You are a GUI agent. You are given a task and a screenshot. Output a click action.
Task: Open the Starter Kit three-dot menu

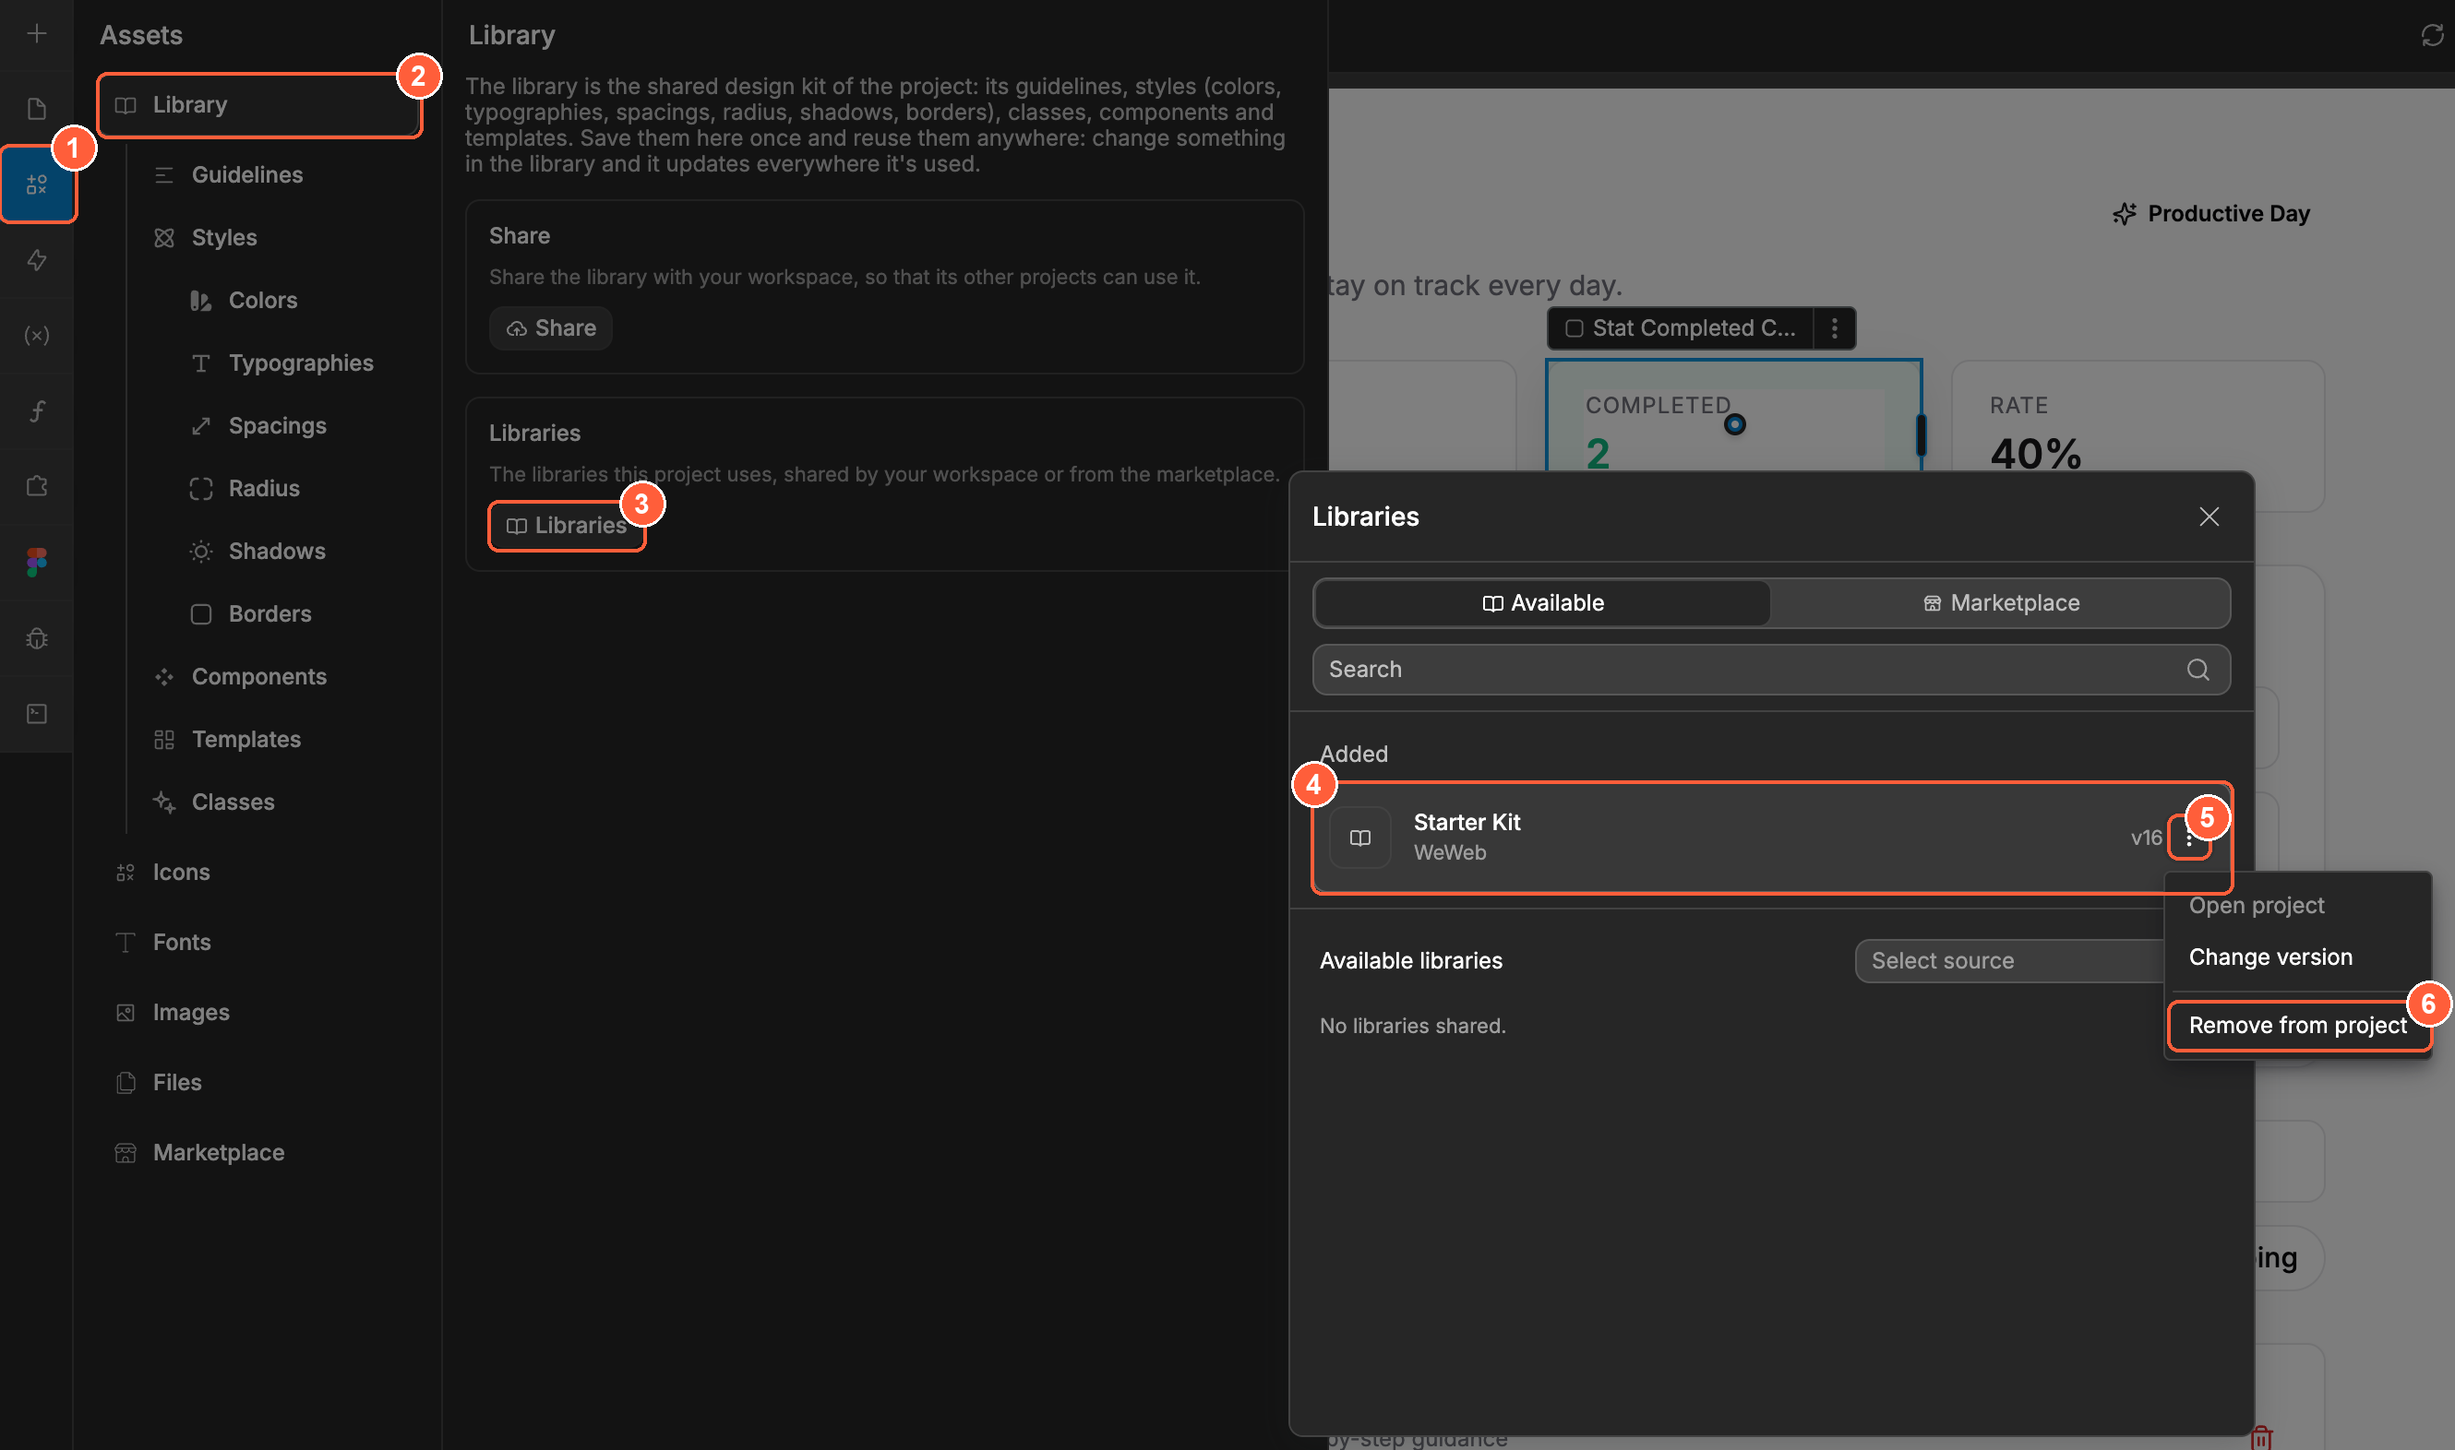pos(2189,838)
